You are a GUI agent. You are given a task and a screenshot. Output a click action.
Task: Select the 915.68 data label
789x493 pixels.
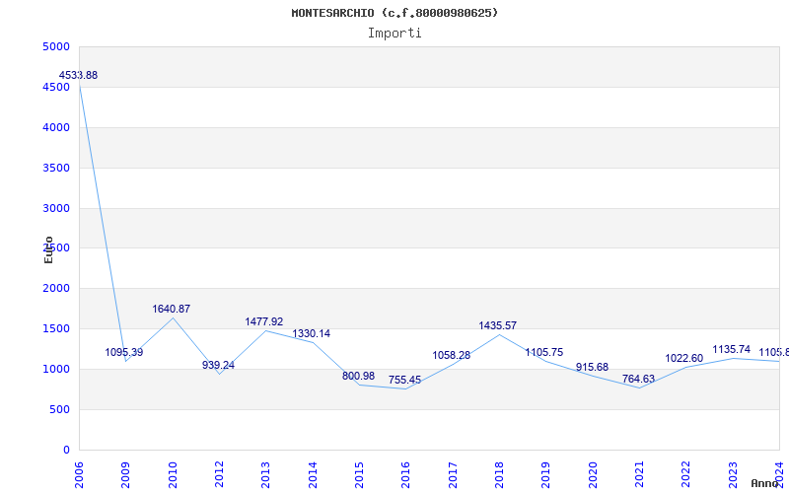point(593,368)
